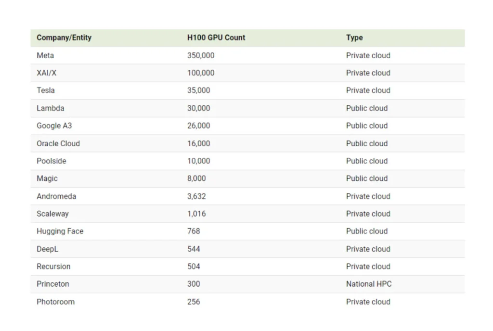Image resolution: width=493 pixels, height=331 pixels.
Task: Select the Scaleway entry
Action: point(52,214)
